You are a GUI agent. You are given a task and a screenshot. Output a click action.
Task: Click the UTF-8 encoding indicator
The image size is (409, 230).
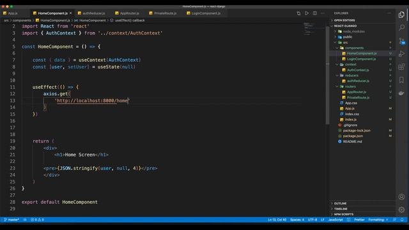point(313,220)
